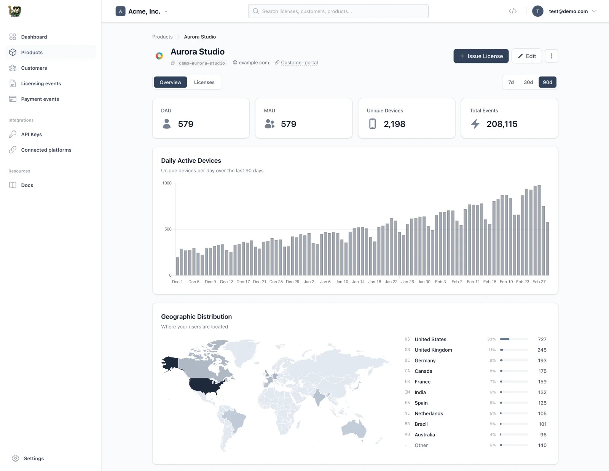Open the developer code view
Image resolution: width=609 pixels, height=471 pixels.
point(513,11)
